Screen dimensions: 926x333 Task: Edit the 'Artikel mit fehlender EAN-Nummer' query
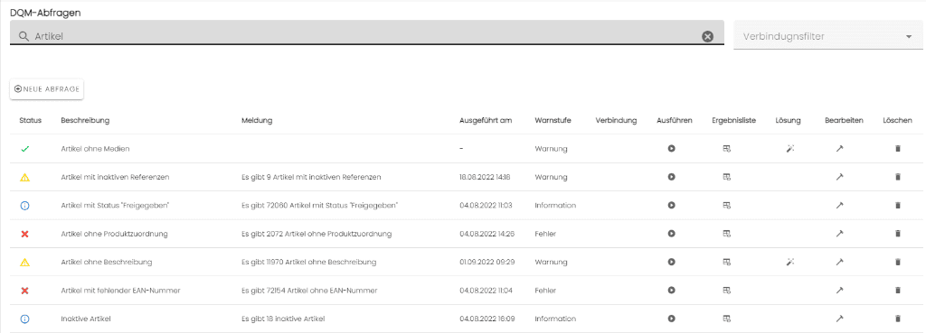pos(840,290)
